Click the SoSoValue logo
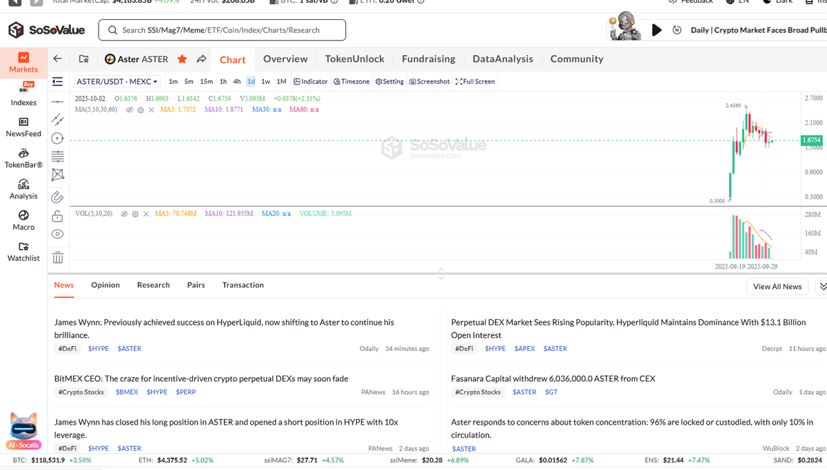827x470 pixels. pos(47,30)
